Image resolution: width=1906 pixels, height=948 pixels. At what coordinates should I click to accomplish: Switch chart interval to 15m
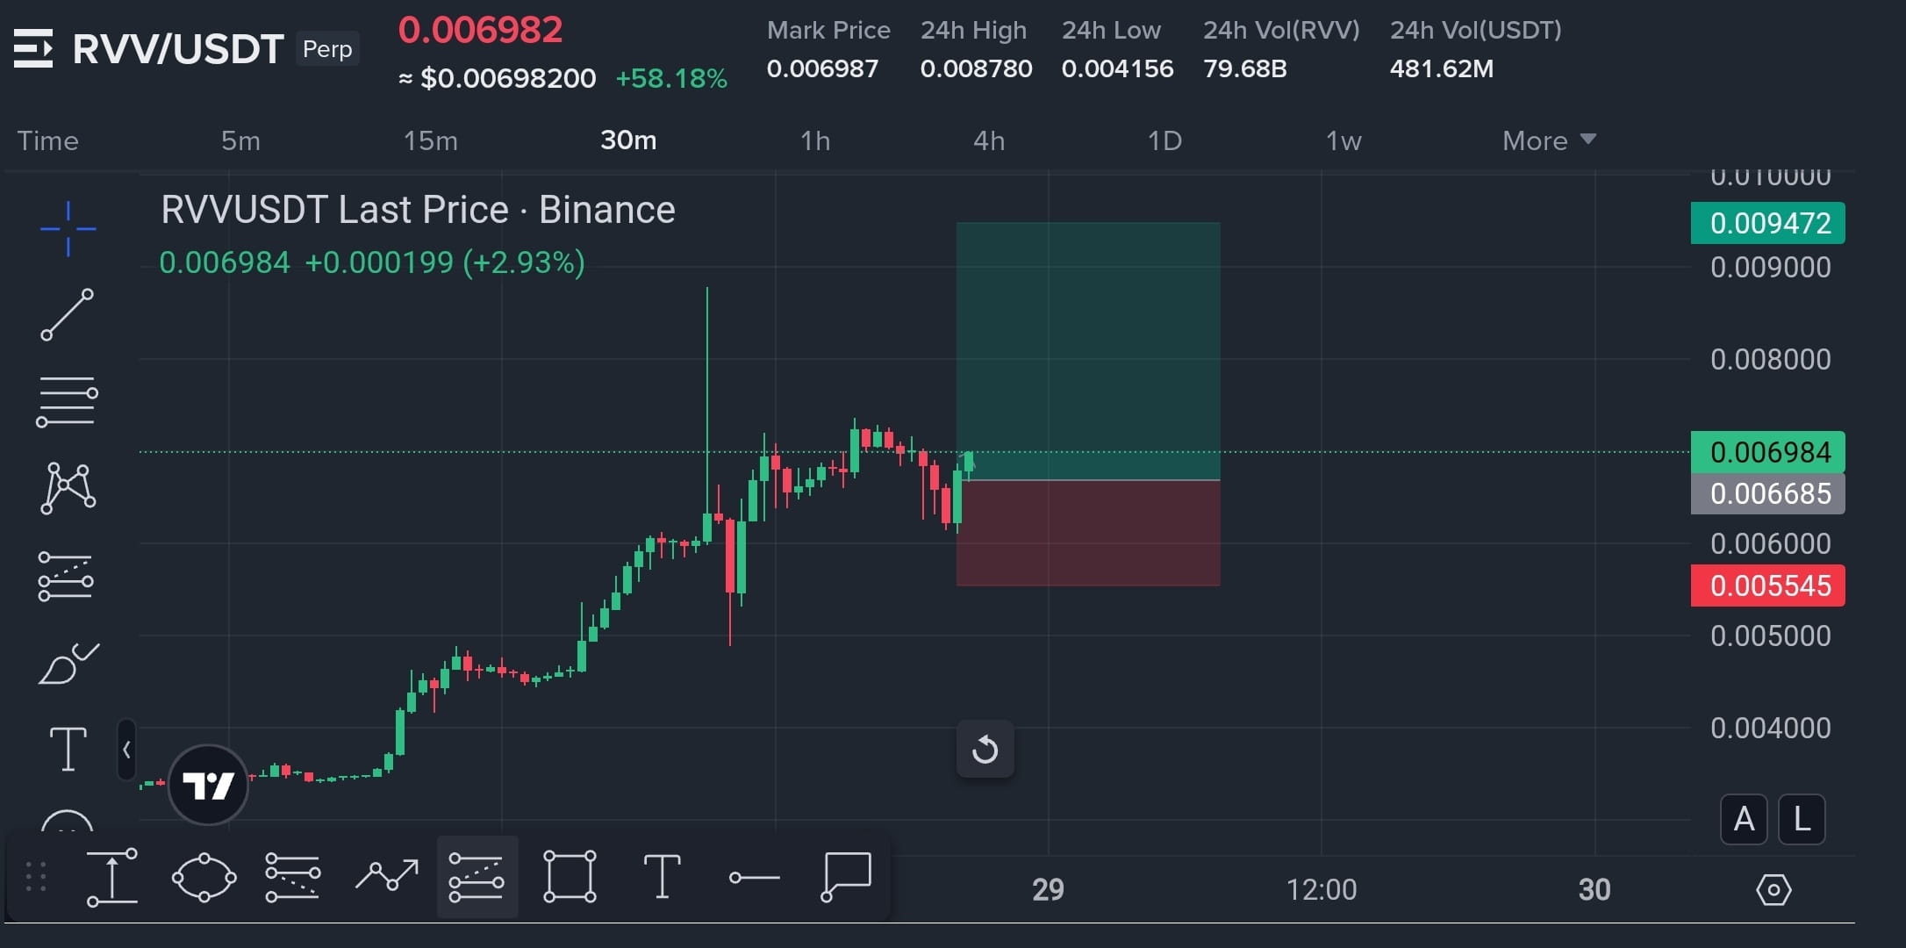click(430, 140)
